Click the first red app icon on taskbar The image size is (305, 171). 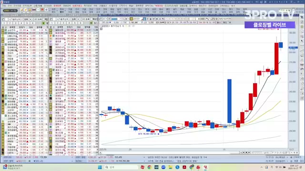[x=142, y=167]
